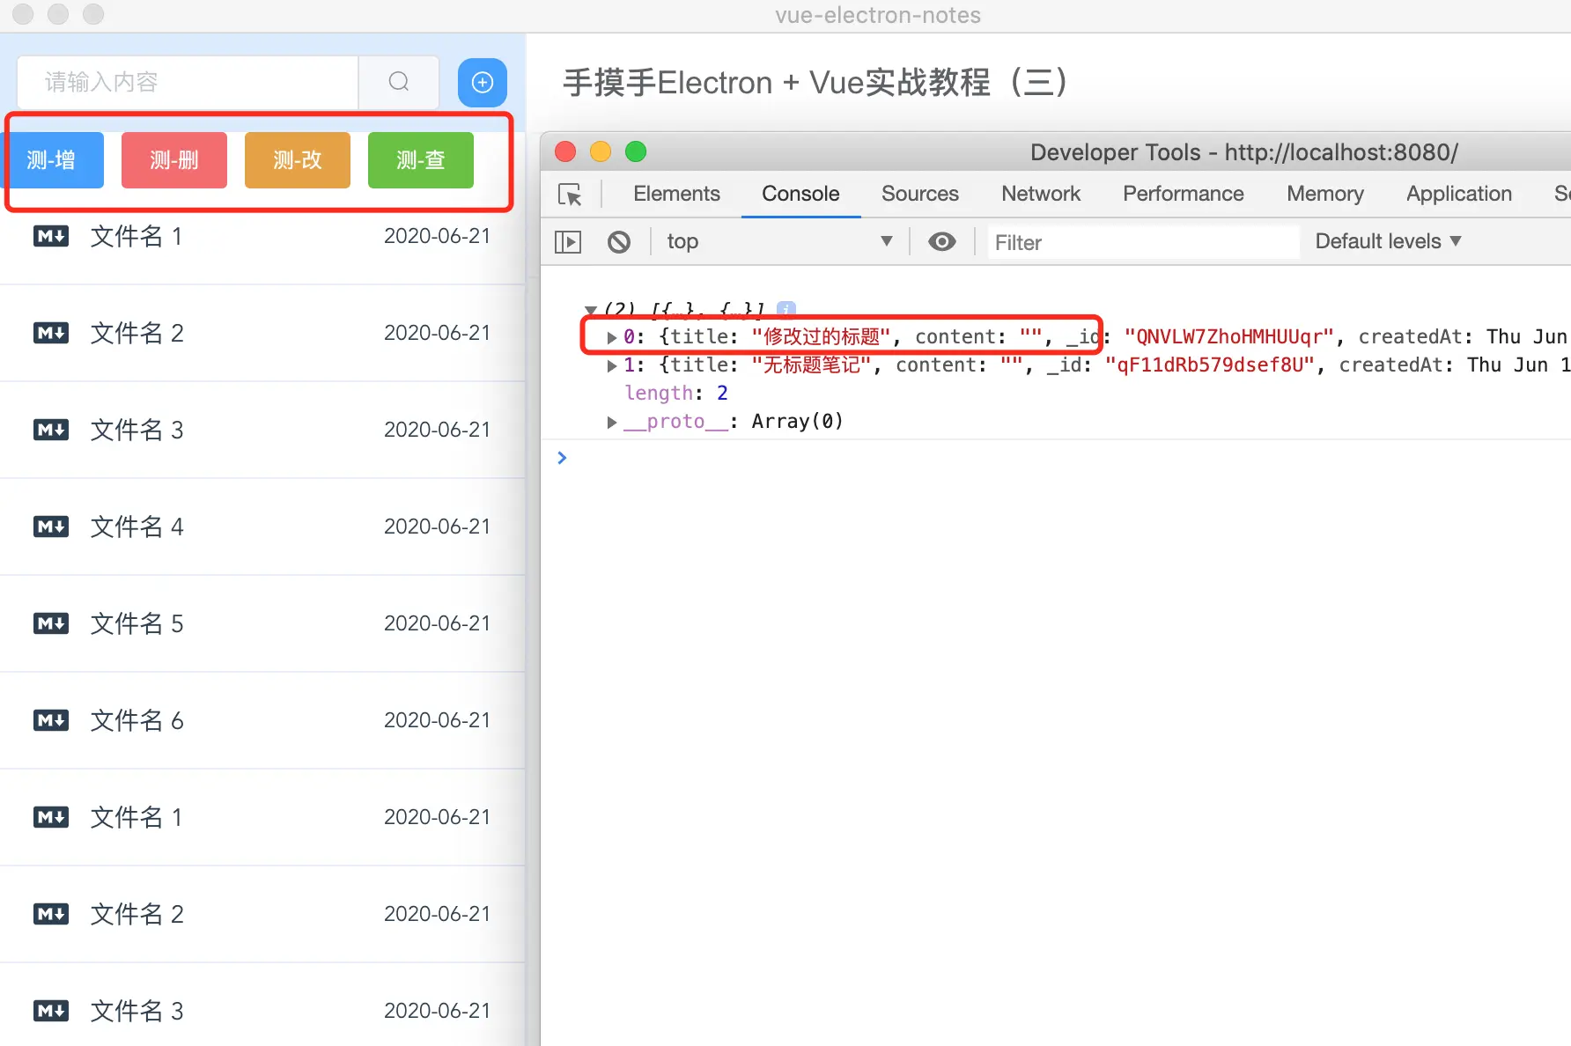Go to the Network tab
The image size is (1571, 1046).
(1041, 194)
